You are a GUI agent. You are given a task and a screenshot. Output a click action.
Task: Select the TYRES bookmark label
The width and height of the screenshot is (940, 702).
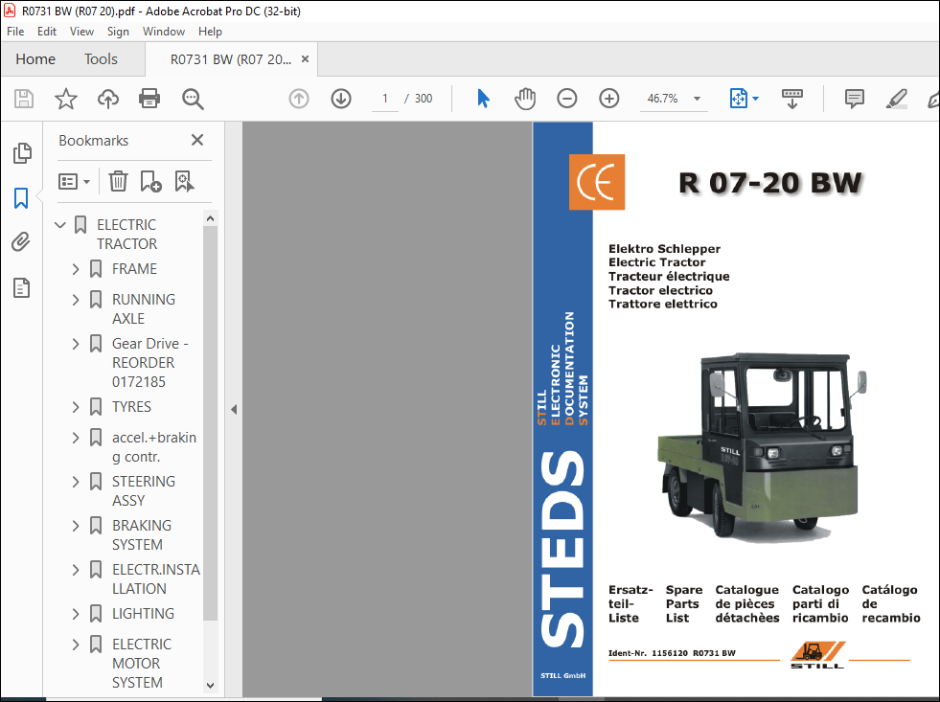tap(131, 407)
